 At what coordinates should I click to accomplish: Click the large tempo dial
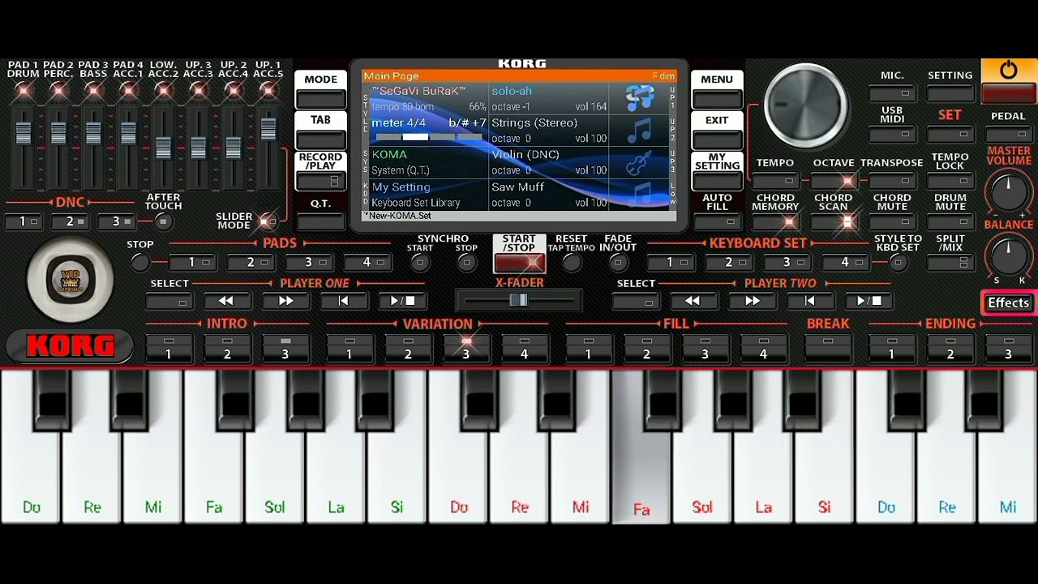[806, 105]
